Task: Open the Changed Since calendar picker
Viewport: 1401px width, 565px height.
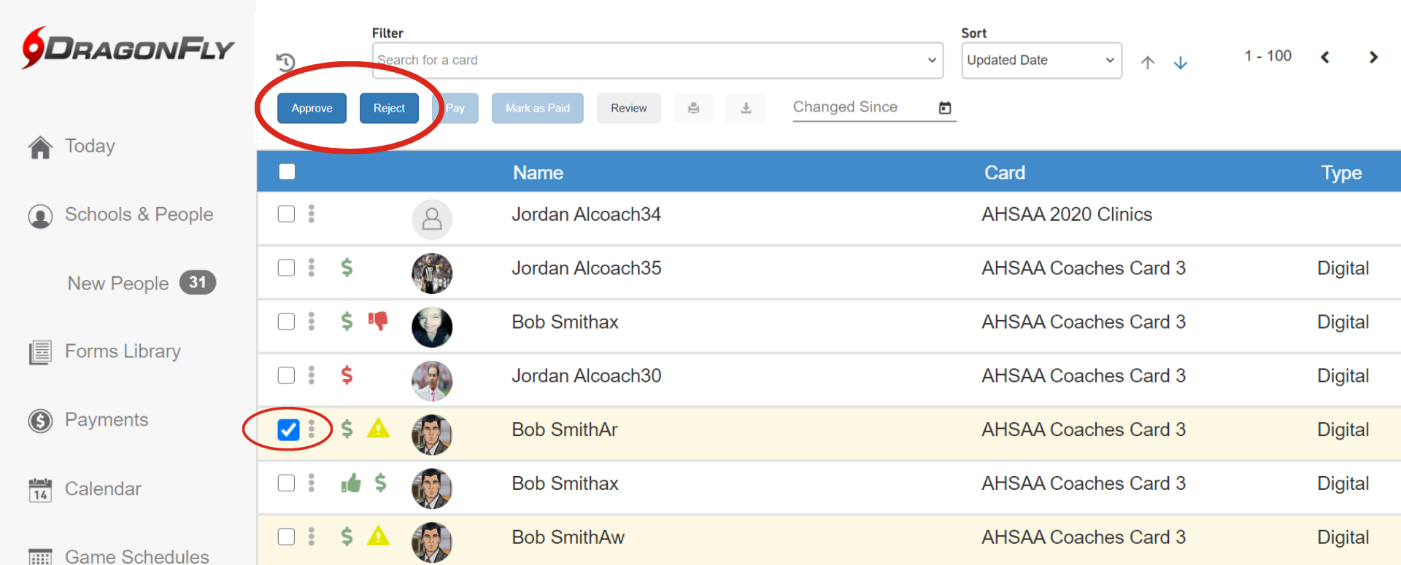Action: (945, 108)
